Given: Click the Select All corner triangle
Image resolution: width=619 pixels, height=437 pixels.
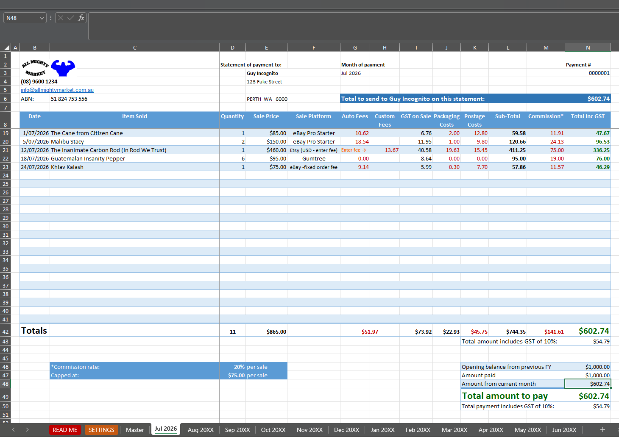Looking at the screenshot, I should point(6,47).
